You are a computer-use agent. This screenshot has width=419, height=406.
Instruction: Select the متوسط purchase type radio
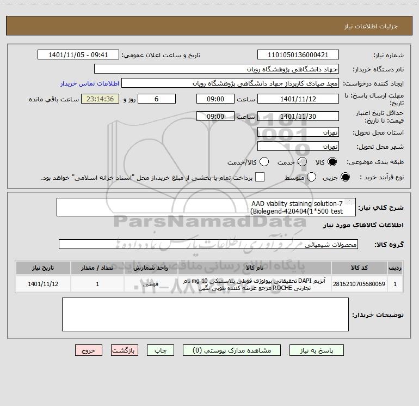coord(311,178)
